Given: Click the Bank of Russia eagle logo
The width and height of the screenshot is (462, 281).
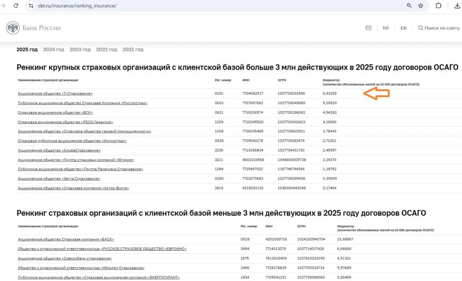Looking at the screenshot, I should [13, 28].
